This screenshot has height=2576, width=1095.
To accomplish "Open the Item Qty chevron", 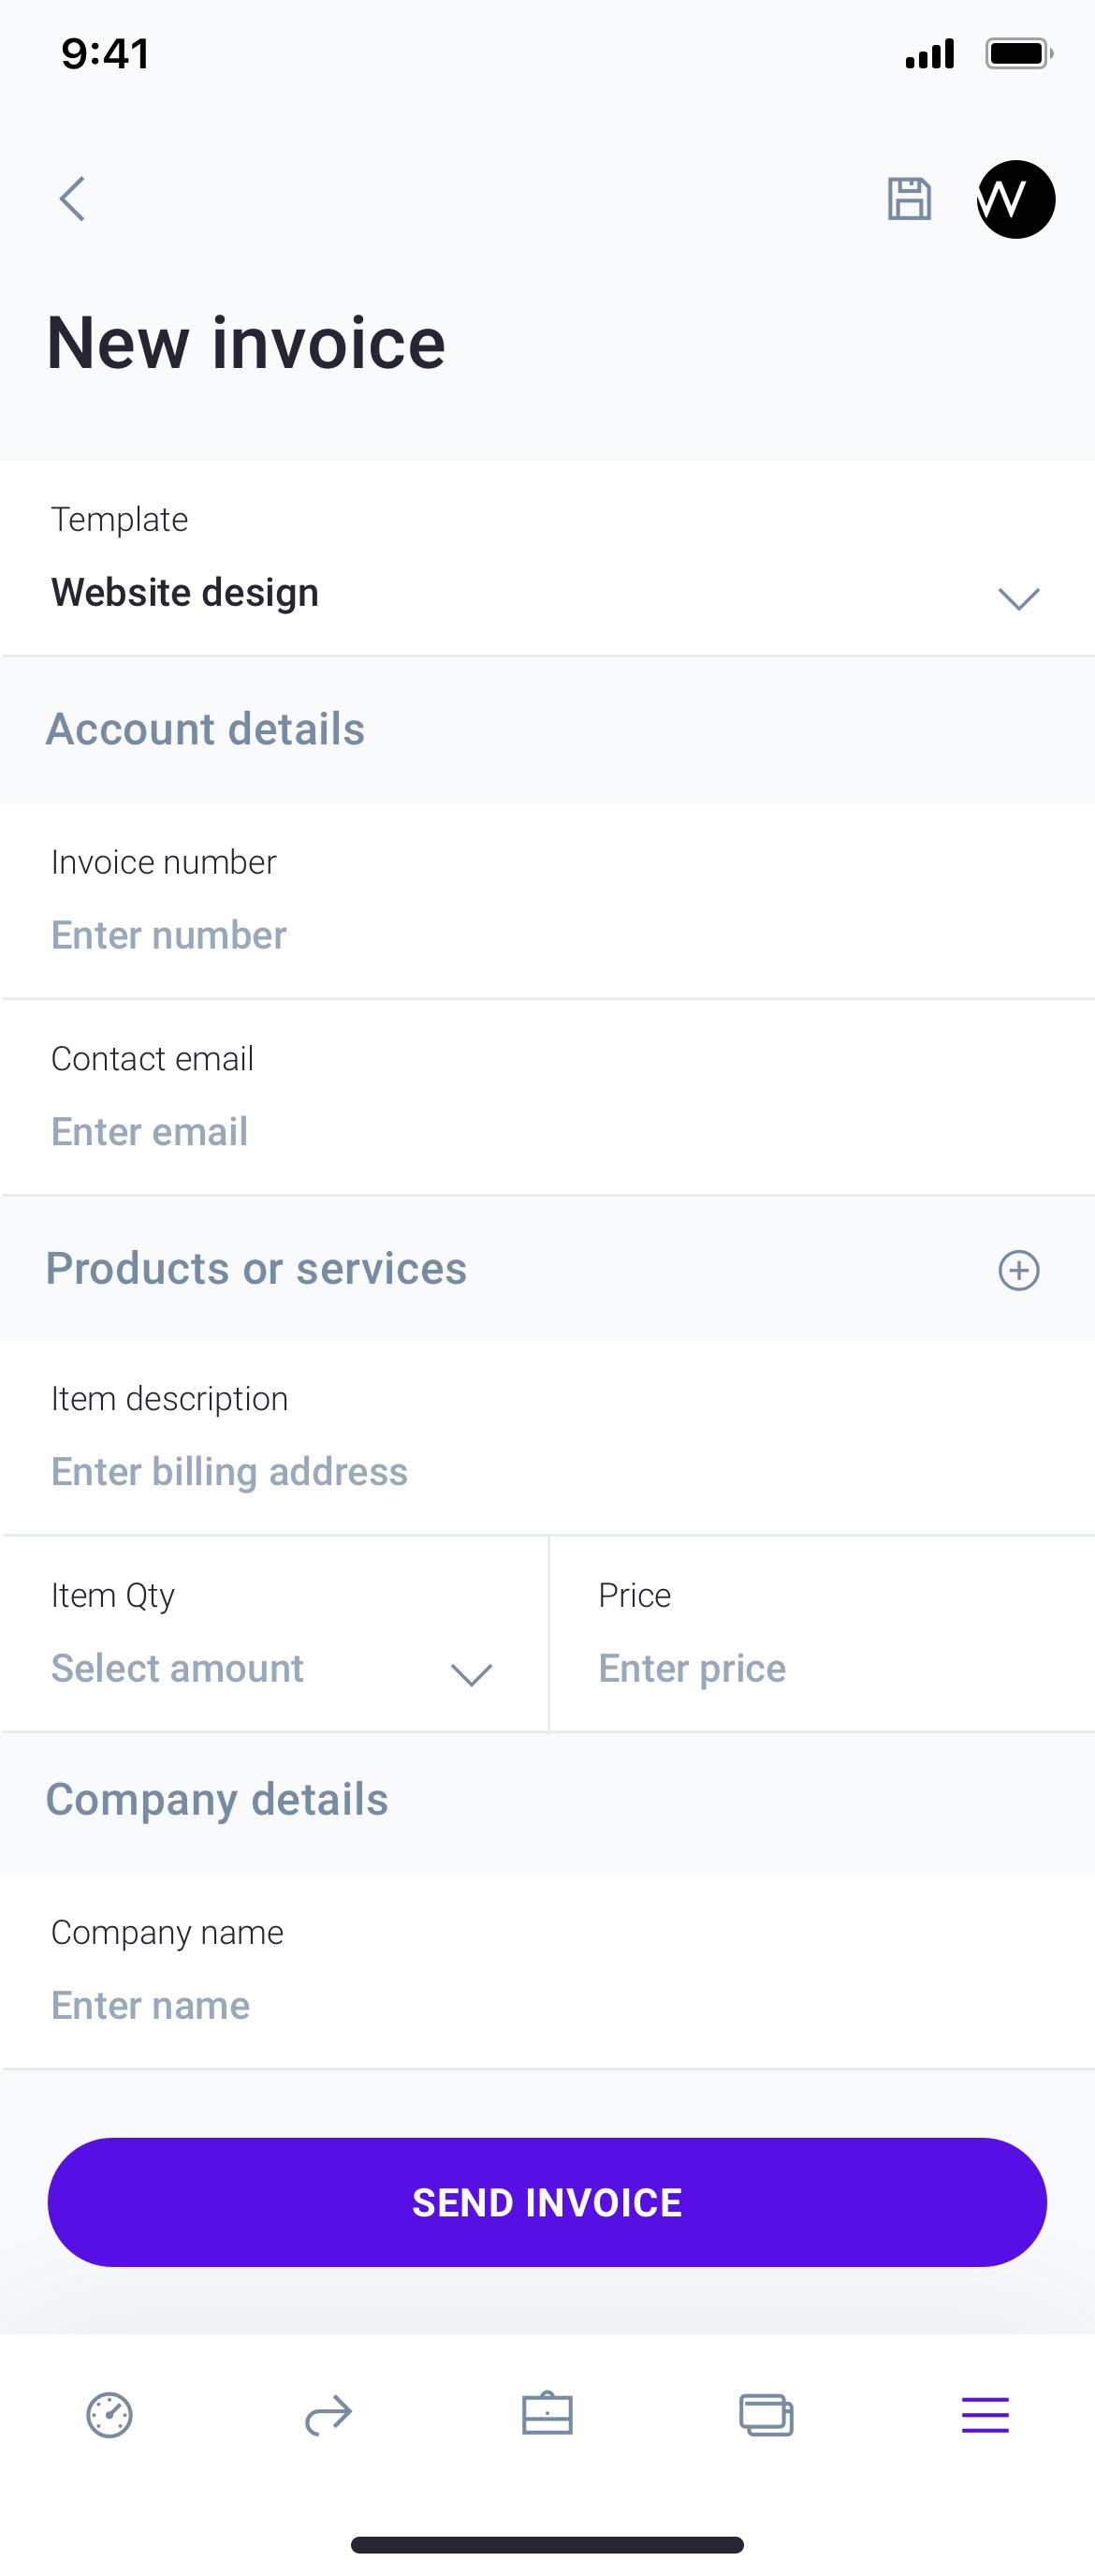I will (x=472, y=1674).
